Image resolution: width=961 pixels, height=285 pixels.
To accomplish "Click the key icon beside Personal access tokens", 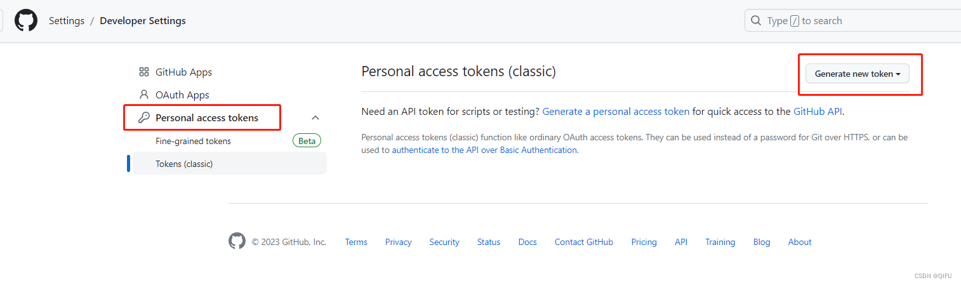I will pyautogui.click(x=144, y=117).
